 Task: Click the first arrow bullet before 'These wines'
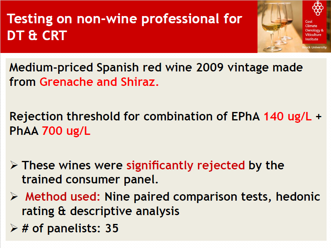click(x=14, y=165)
